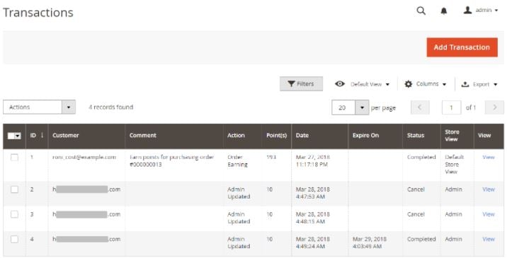The height and width of the screenshot is (258, 507).
Task: Go to next page arrow
Action: click(x=494, y=107)
